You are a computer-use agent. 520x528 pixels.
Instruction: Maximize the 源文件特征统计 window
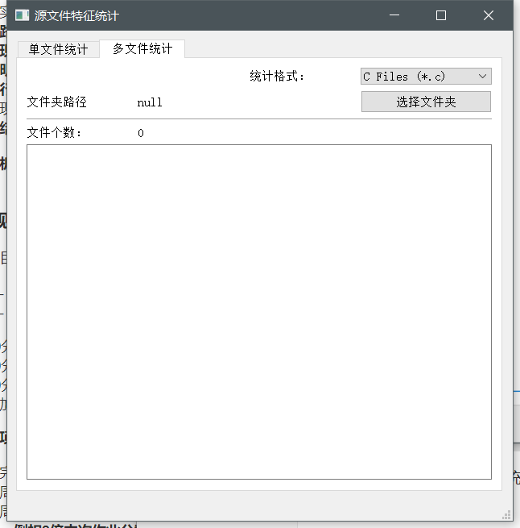pyautogui.click(x=441, y=15)
